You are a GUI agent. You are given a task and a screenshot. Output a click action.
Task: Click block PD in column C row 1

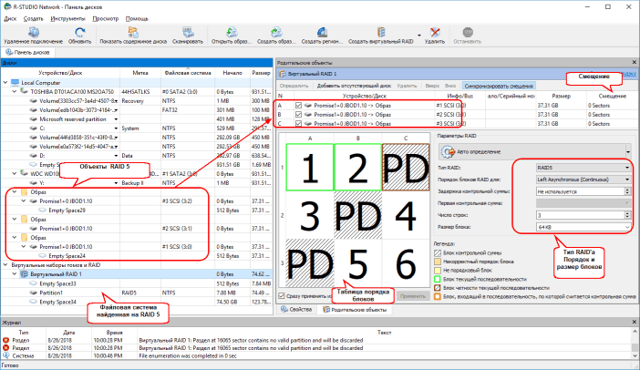tap(406, 168)
